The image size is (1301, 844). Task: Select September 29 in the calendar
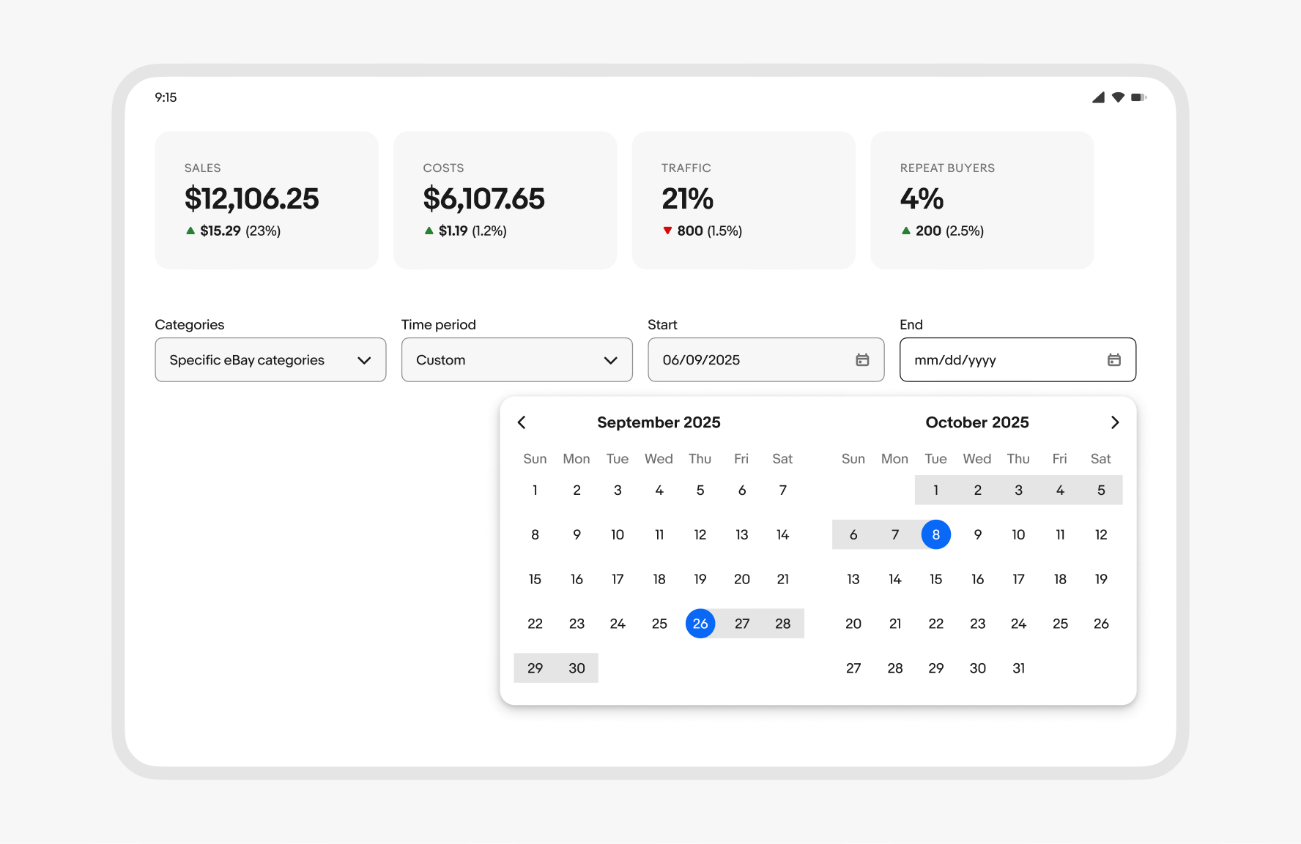(535, 668)
